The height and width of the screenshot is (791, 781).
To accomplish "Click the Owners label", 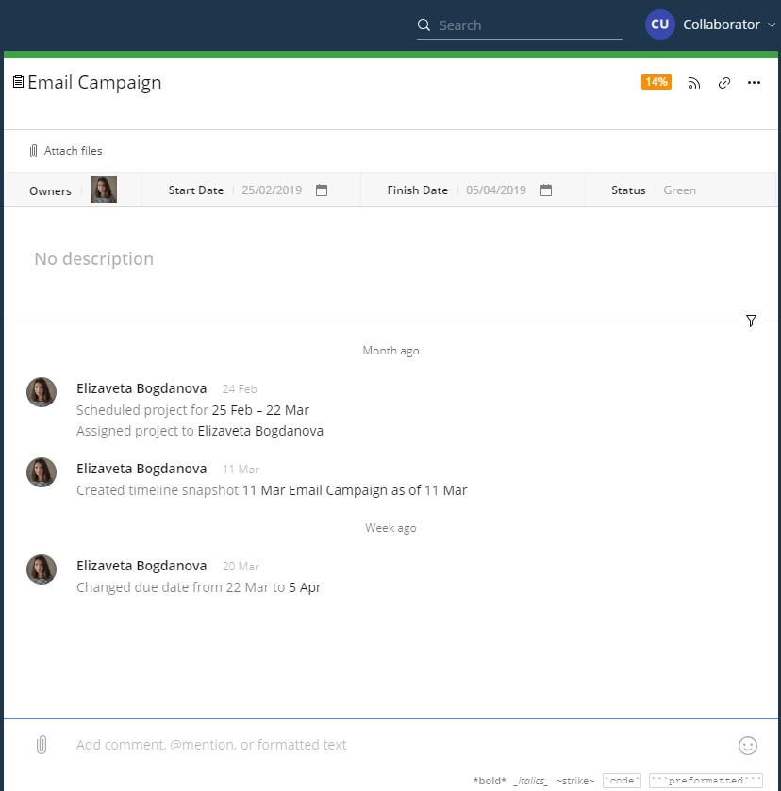I will (x=50, y=190).
